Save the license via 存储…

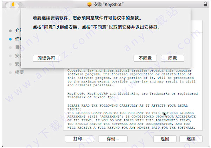pos(113,139)
